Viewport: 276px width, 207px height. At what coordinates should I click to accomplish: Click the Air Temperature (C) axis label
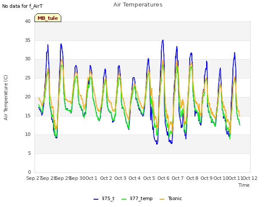point(6,98)
